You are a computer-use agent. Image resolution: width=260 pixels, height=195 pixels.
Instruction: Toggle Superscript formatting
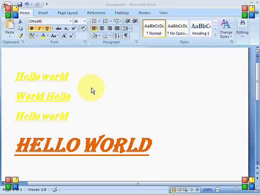[x=74, y=28]
